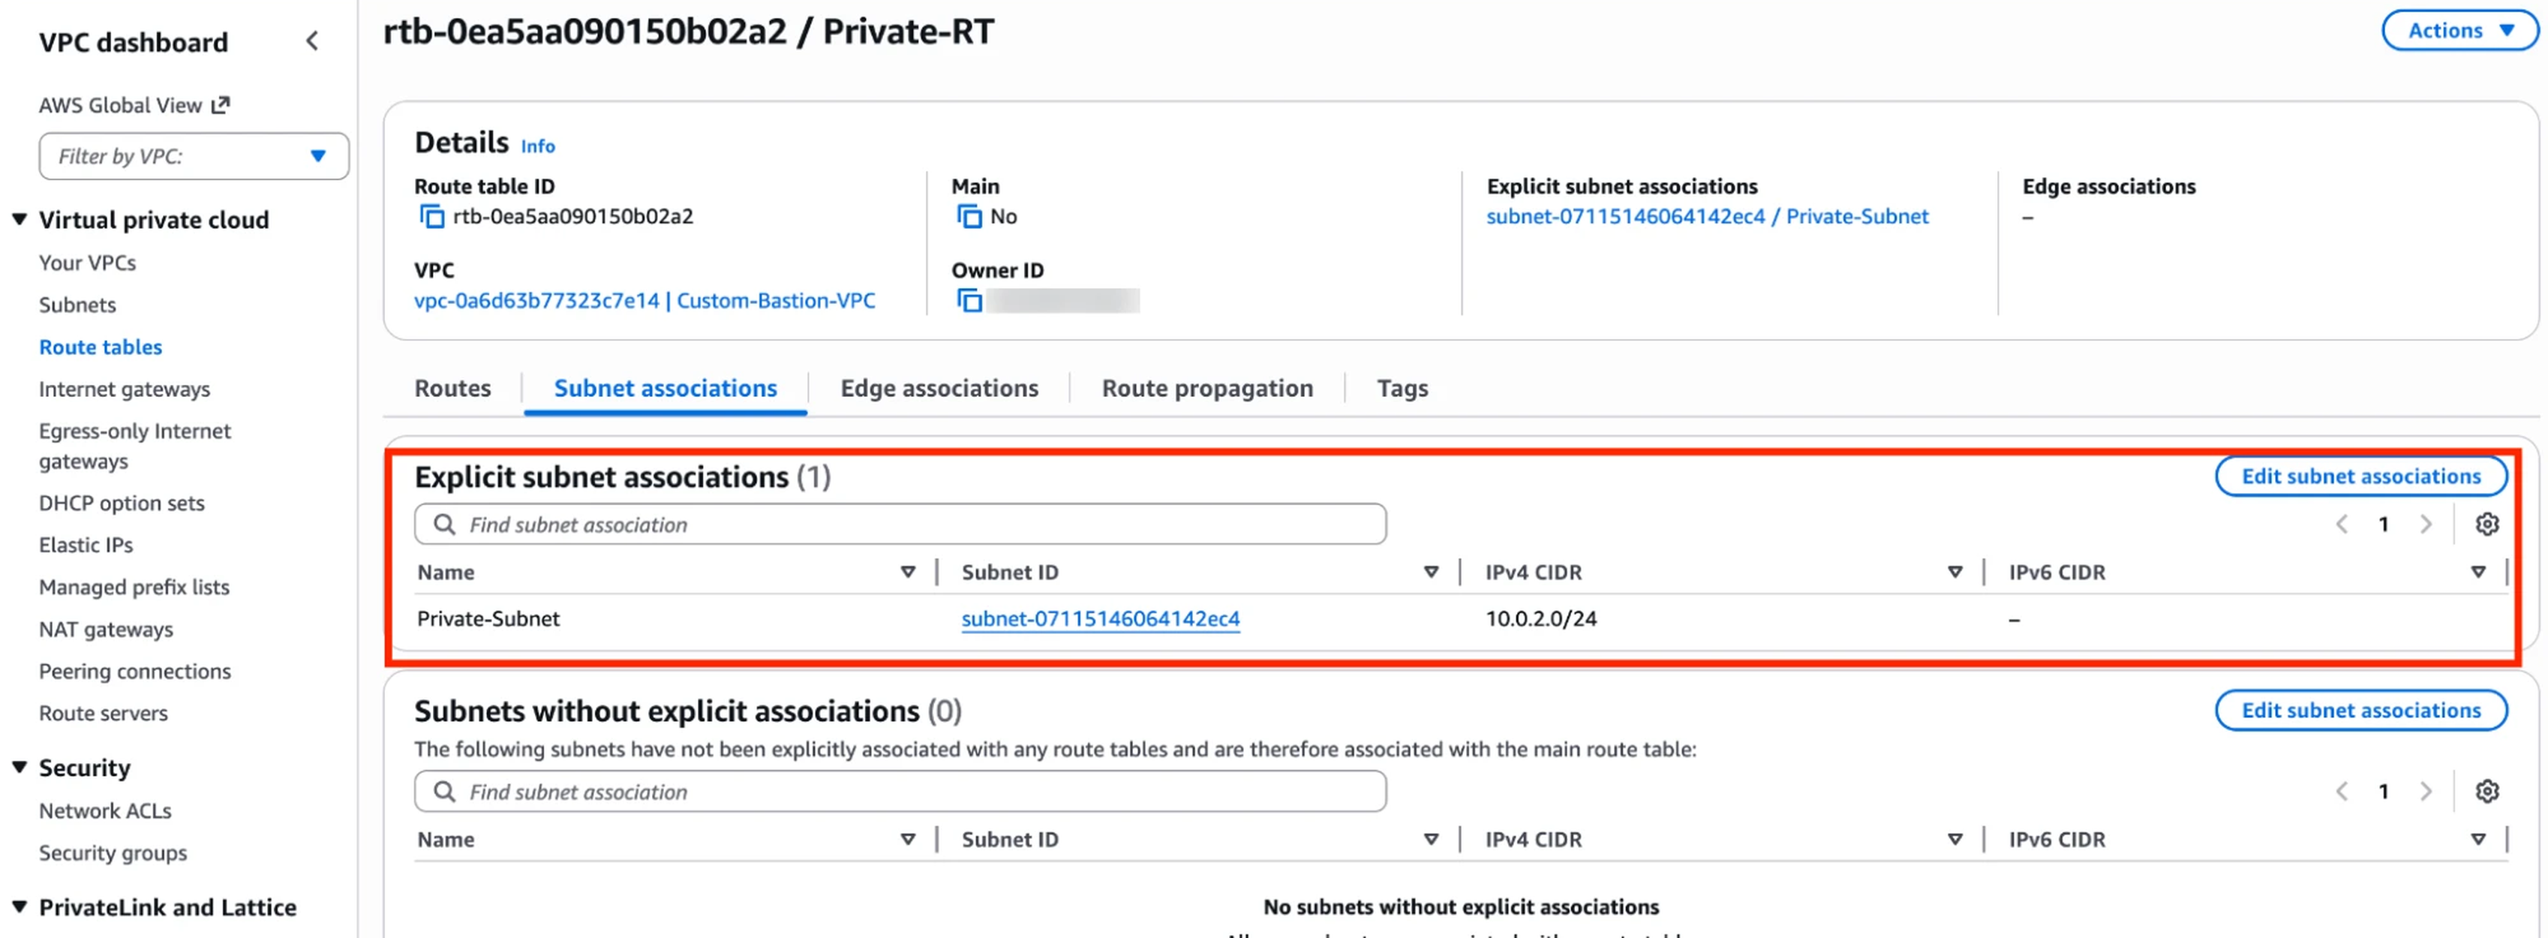Open subnet-07115146064142ec4 link in table row
This screenshot has width=2548, height=938.
[1100, 619]
